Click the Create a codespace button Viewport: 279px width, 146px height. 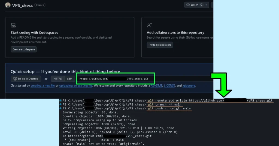pos(24,49)
